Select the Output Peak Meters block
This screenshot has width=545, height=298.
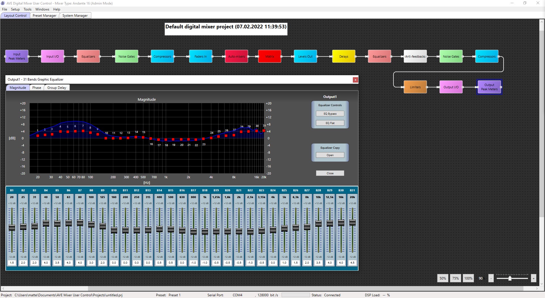(489, 87)
